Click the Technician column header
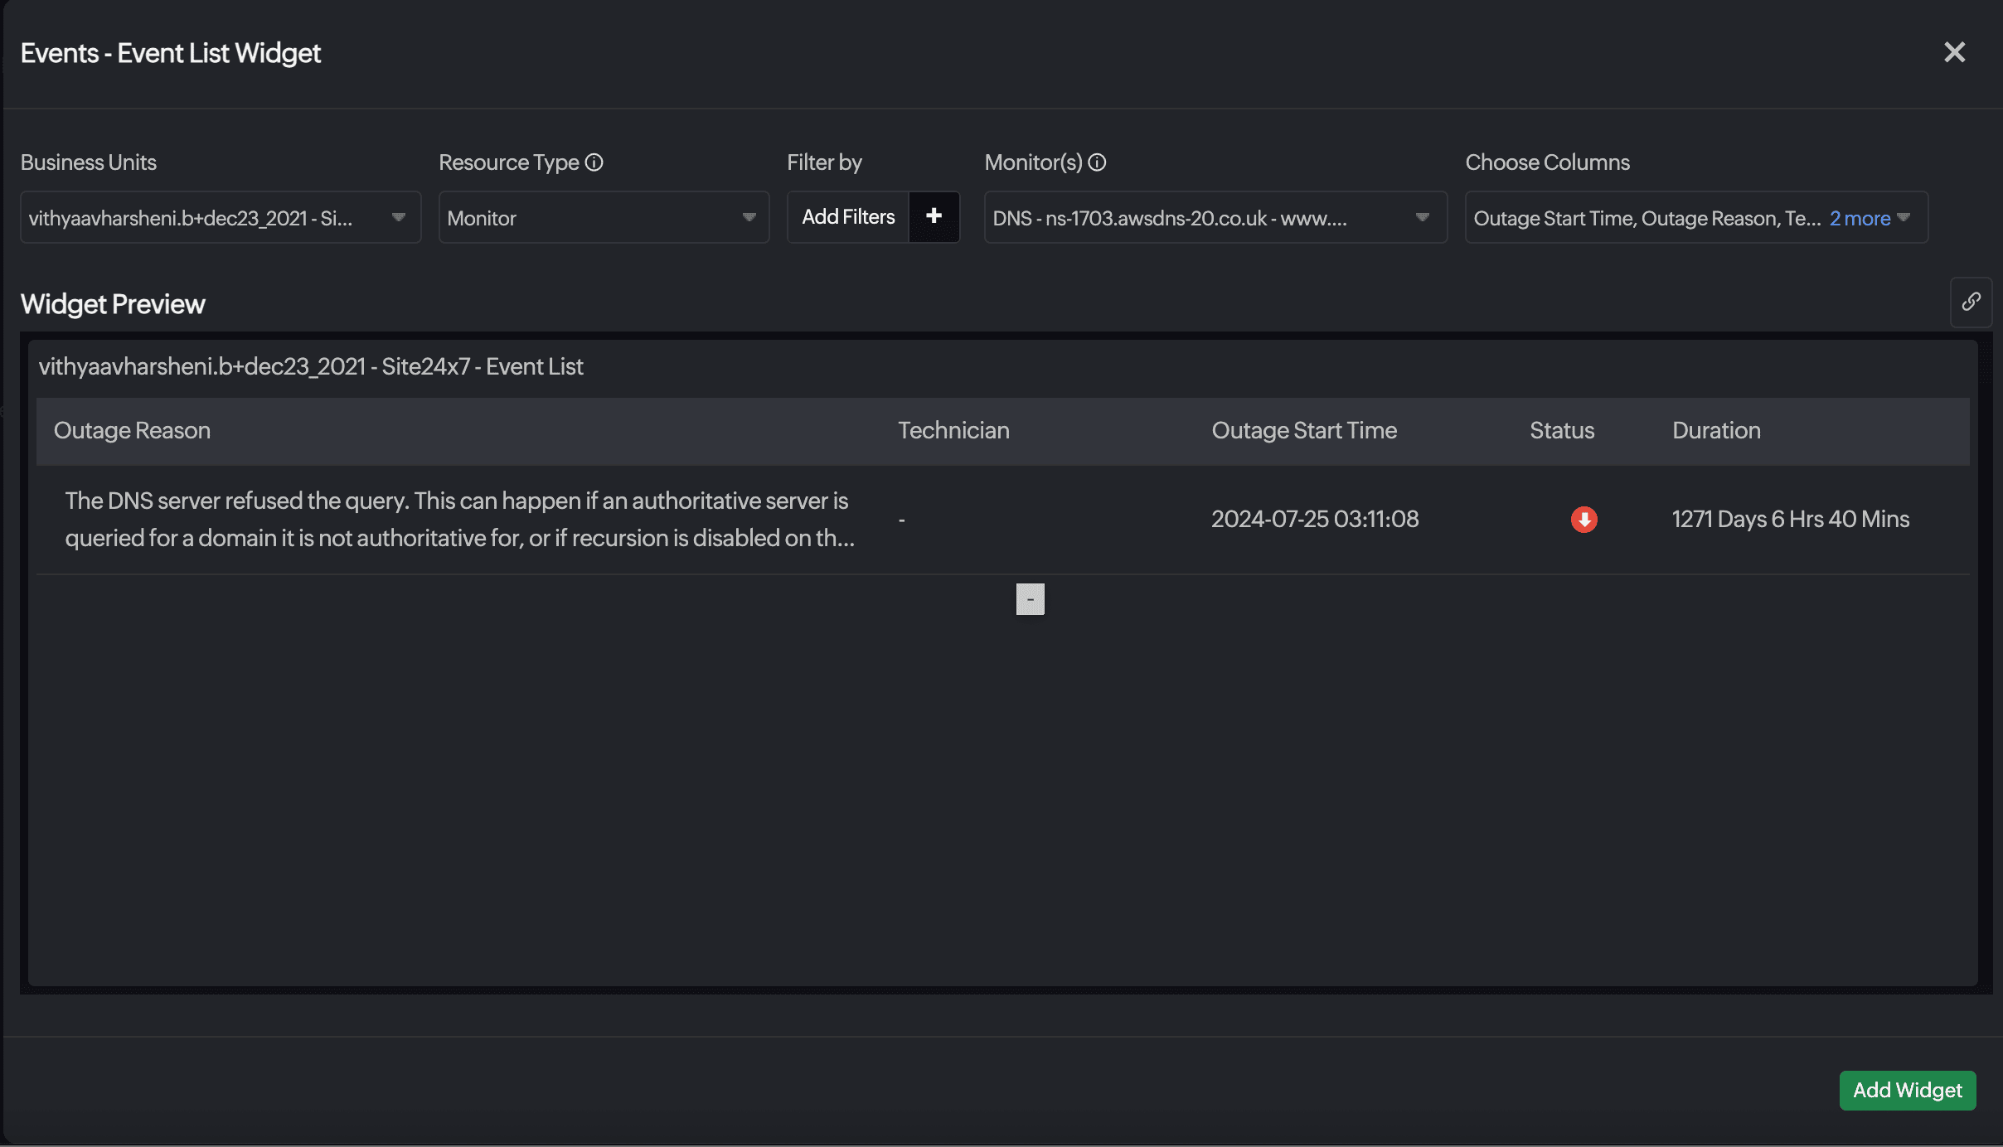 pyautogui.click(x=953, y=430)
